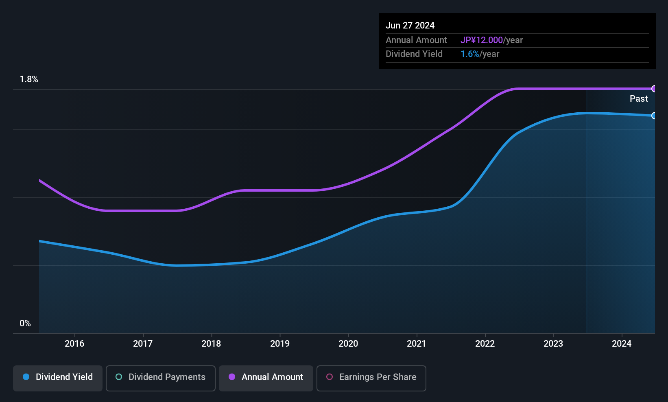
Task: Click the Jun 27 2024 tooltip date
Action: point(410,25)
